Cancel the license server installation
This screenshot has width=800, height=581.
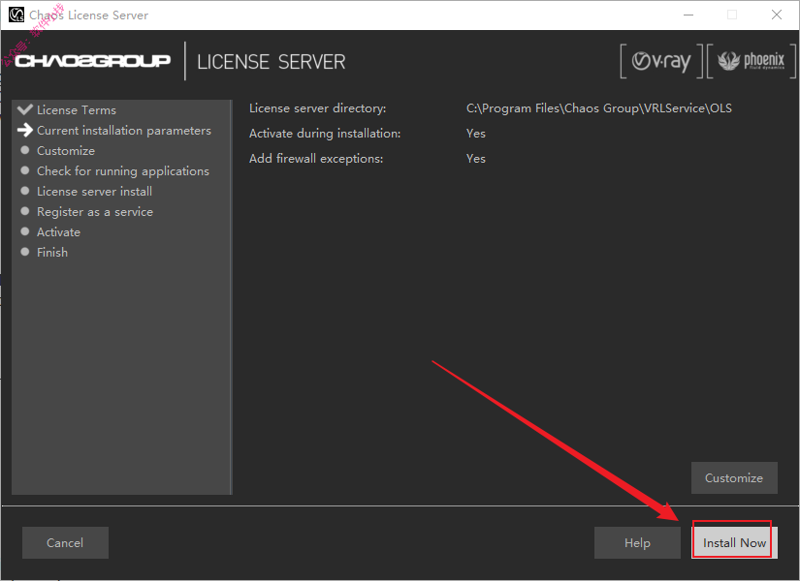point(65,543)
